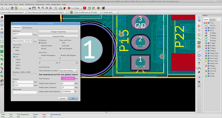This screenshot has width=222, height=118.
Task: Toggle F.Cu layer visibility checkbox
Action: (208, 23)
